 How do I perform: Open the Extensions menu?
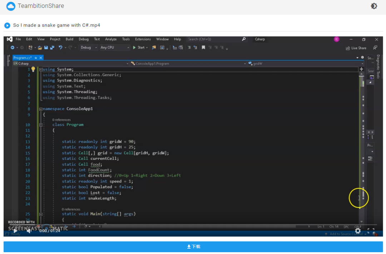click(143, 39)
